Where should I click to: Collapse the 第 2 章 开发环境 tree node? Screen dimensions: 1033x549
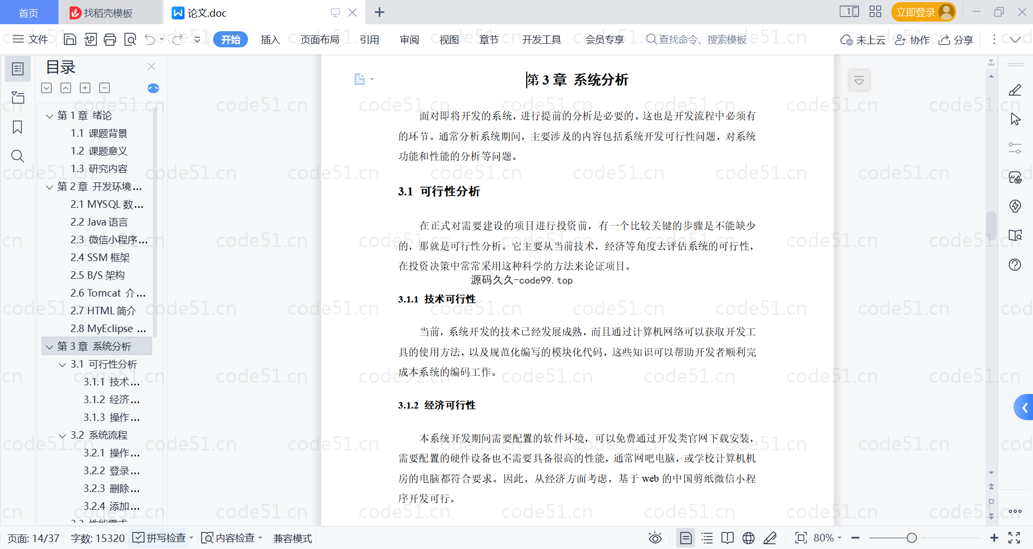point(49,187)
